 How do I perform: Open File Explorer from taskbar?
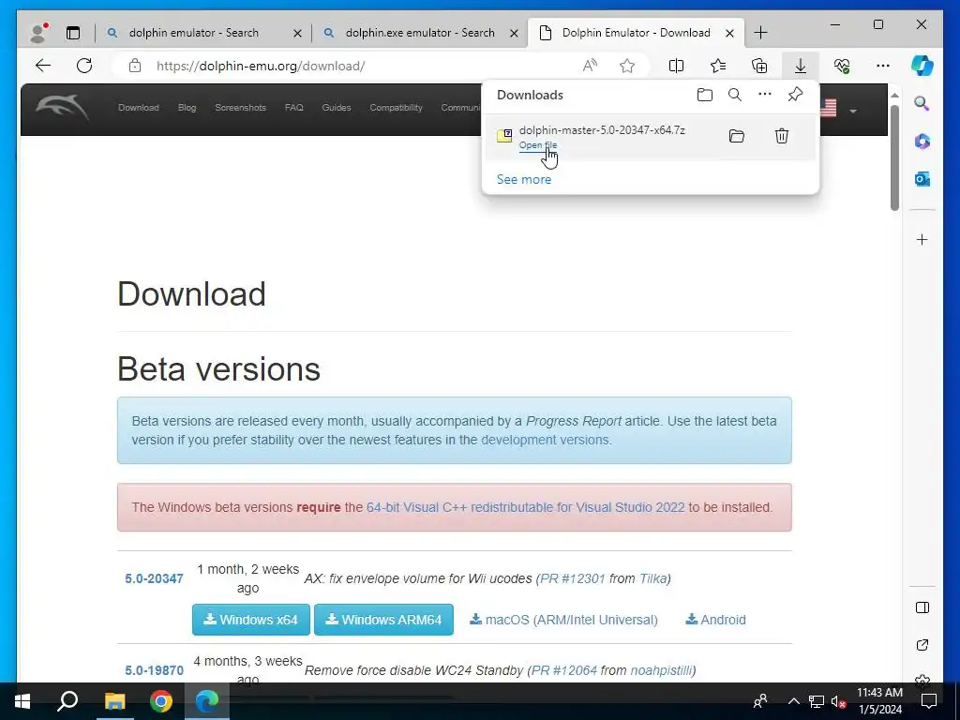pyautogui.click(x=114, y=701)
